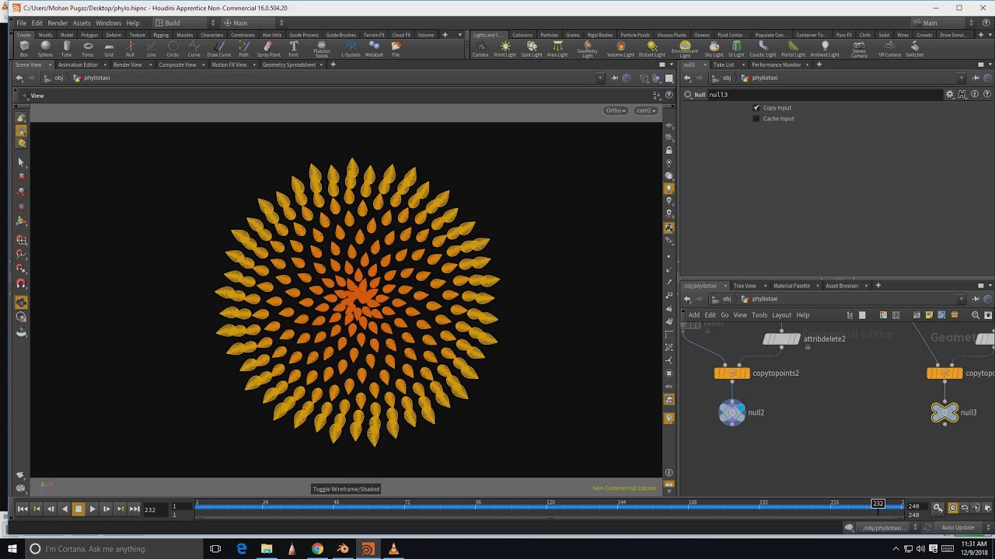
Task: Pick the Grid shelf tool
Action: coord(109,49)
